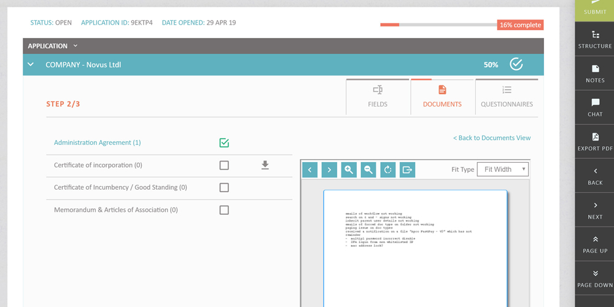Uncheck the Administration Agreement checkbox
Viewport: 614px width, 307px height.
[224, 142]
